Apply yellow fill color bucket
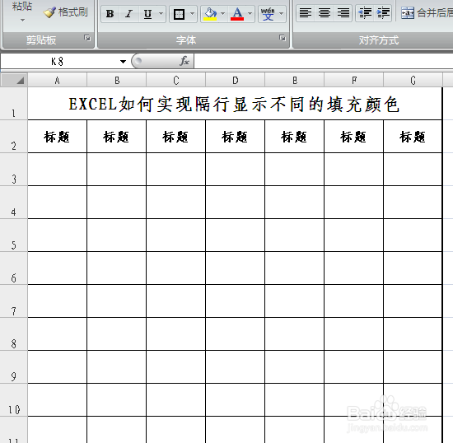 210,13
